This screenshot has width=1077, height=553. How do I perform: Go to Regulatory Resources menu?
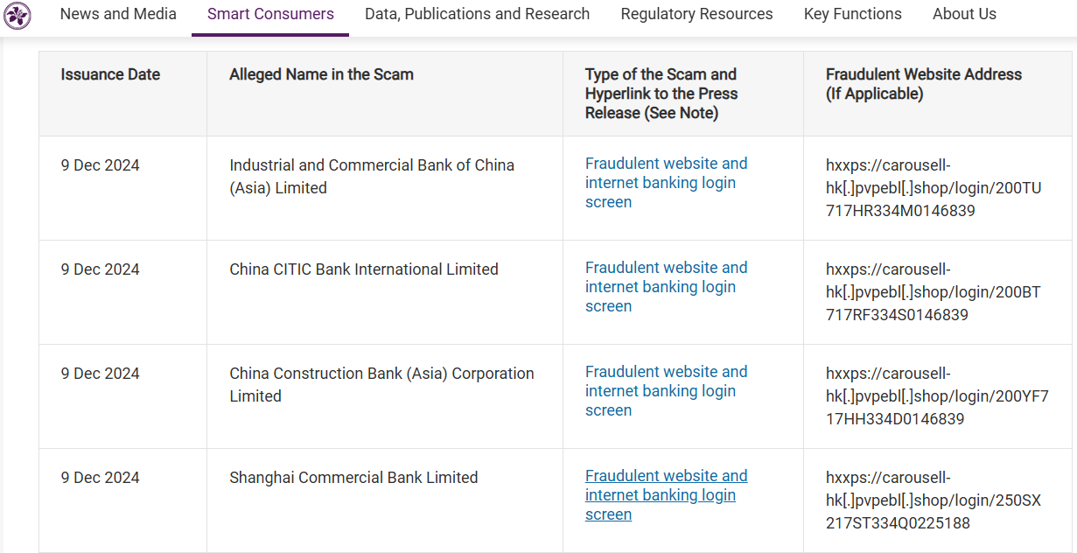click(x=696, y=14)
